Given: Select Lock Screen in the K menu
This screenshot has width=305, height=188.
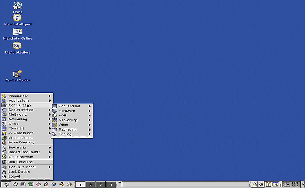Looking at the screenshot, I should coord(27,172).
